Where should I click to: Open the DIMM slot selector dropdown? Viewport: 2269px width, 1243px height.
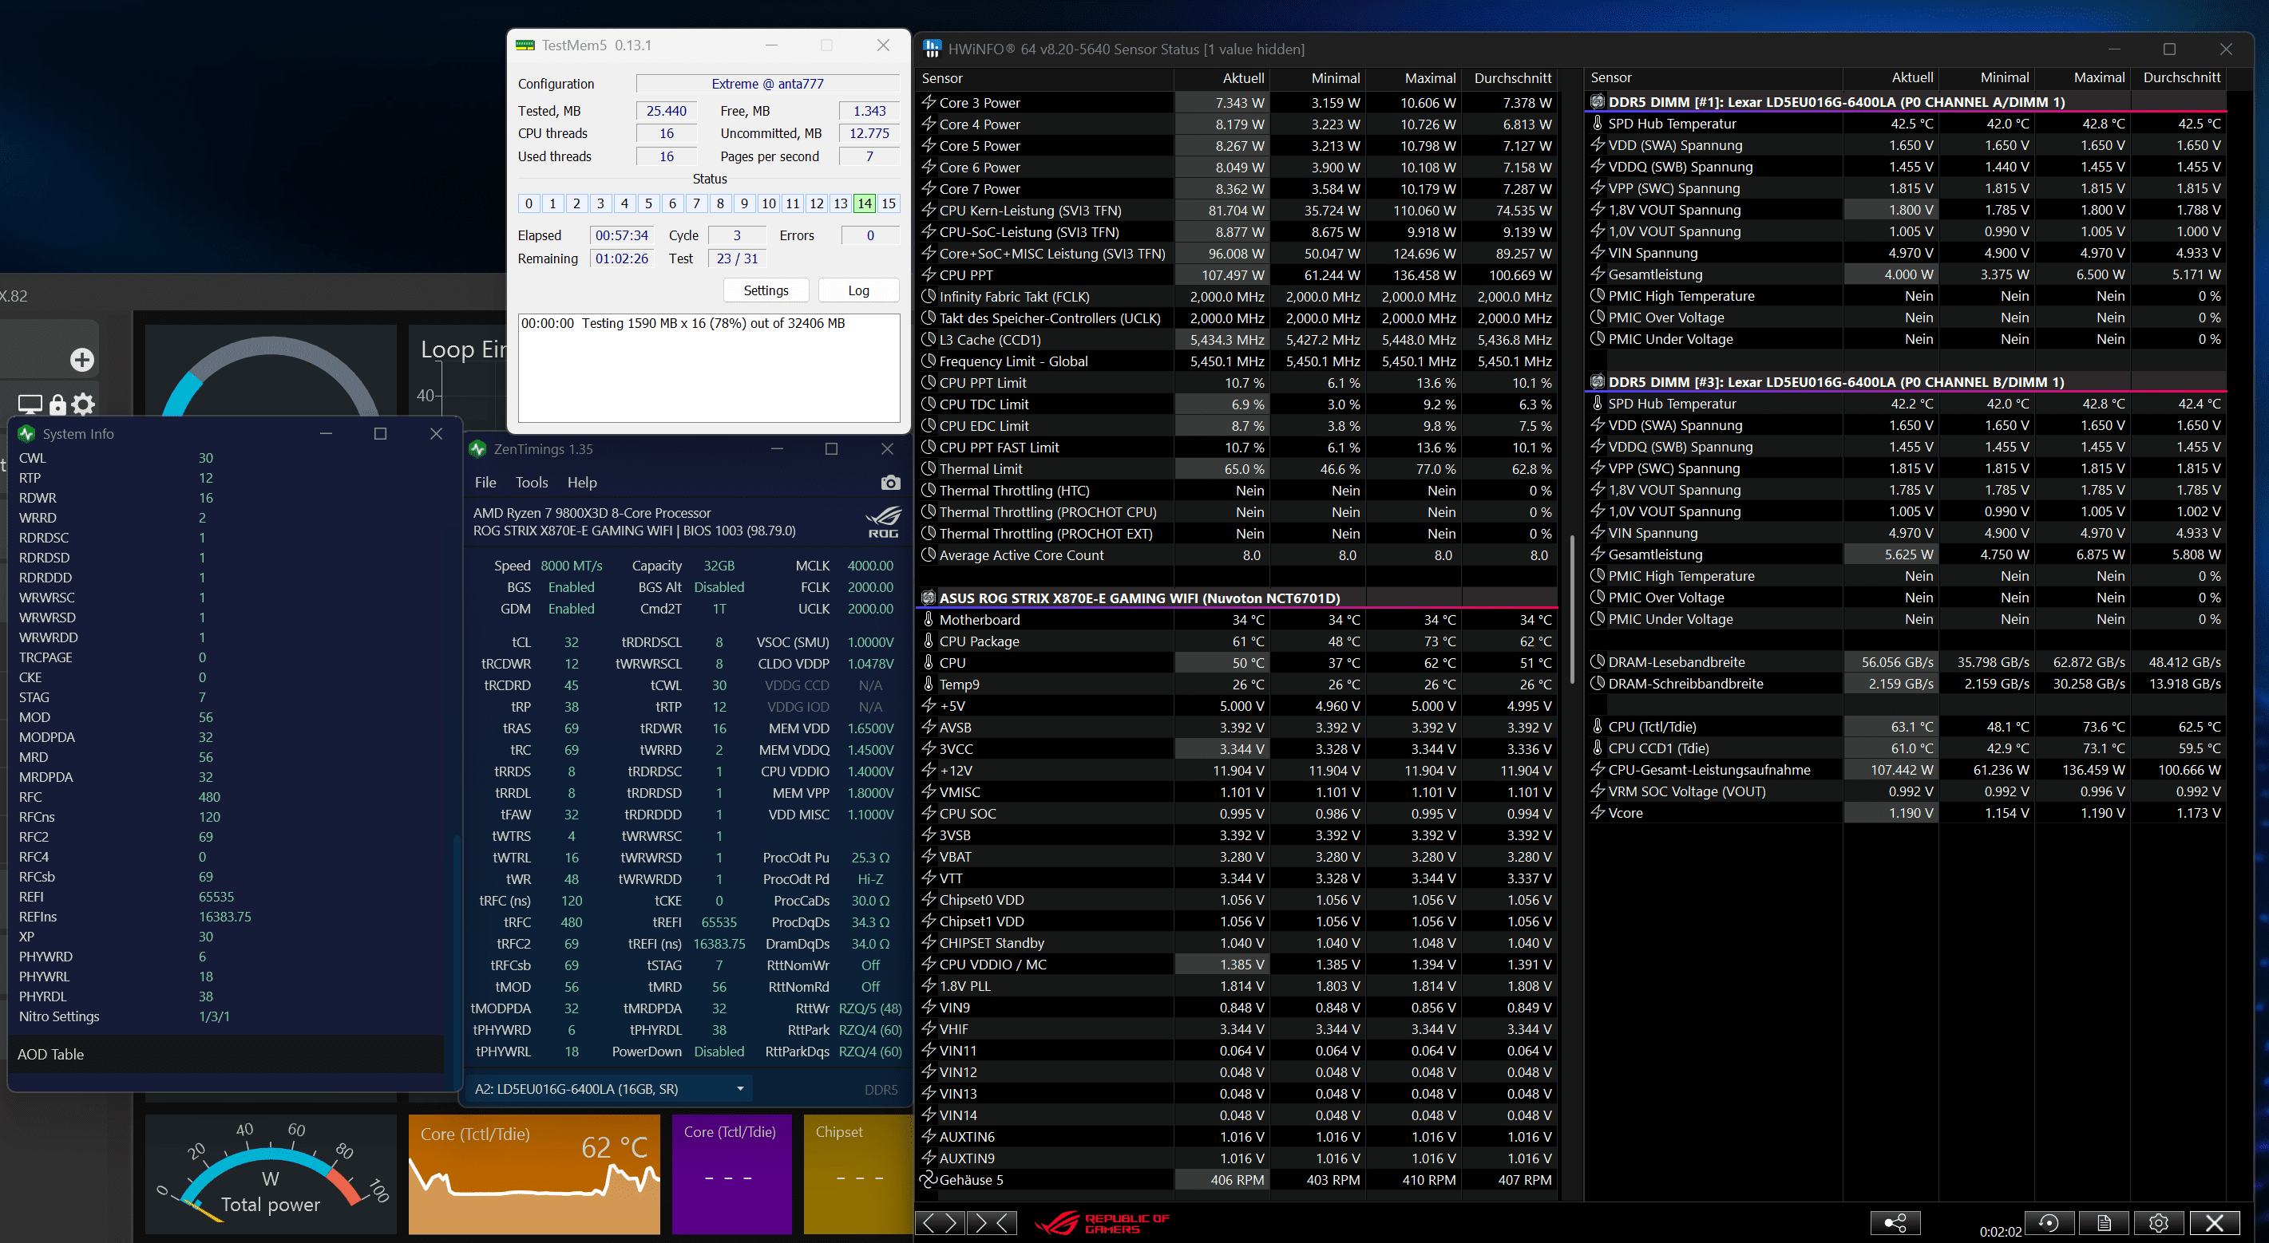740,1089
